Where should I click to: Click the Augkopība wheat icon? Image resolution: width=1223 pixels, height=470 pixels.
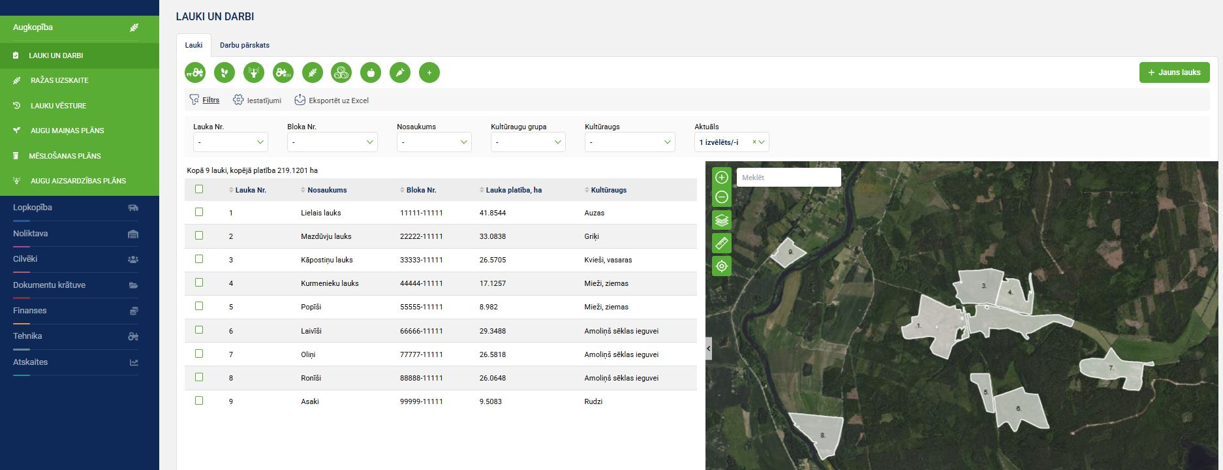click(x=133, y=27)
